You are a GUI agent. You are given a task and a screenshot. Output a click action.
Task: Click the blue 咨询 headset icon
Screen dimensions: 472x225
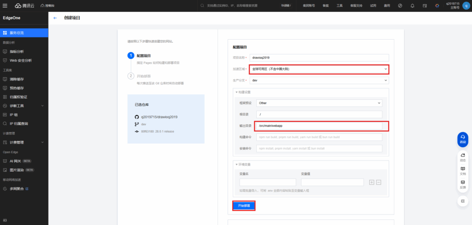[x=462, y=138]
